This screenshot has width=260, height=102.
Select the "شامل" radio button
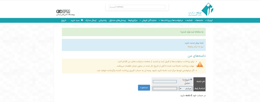coord(191,83)
